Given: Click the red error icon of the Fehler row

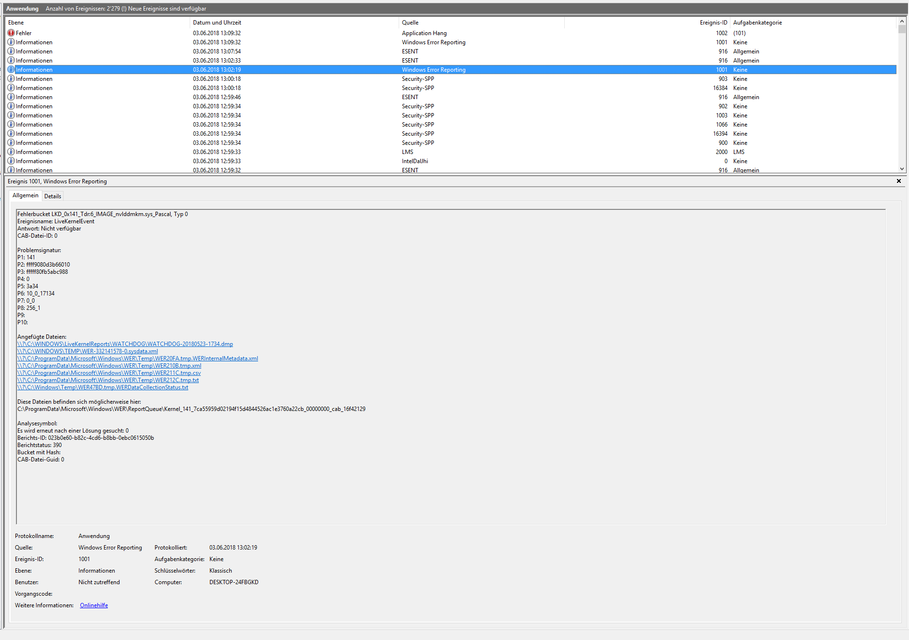Looking at the screenshot, I should [x=11, y=33].
